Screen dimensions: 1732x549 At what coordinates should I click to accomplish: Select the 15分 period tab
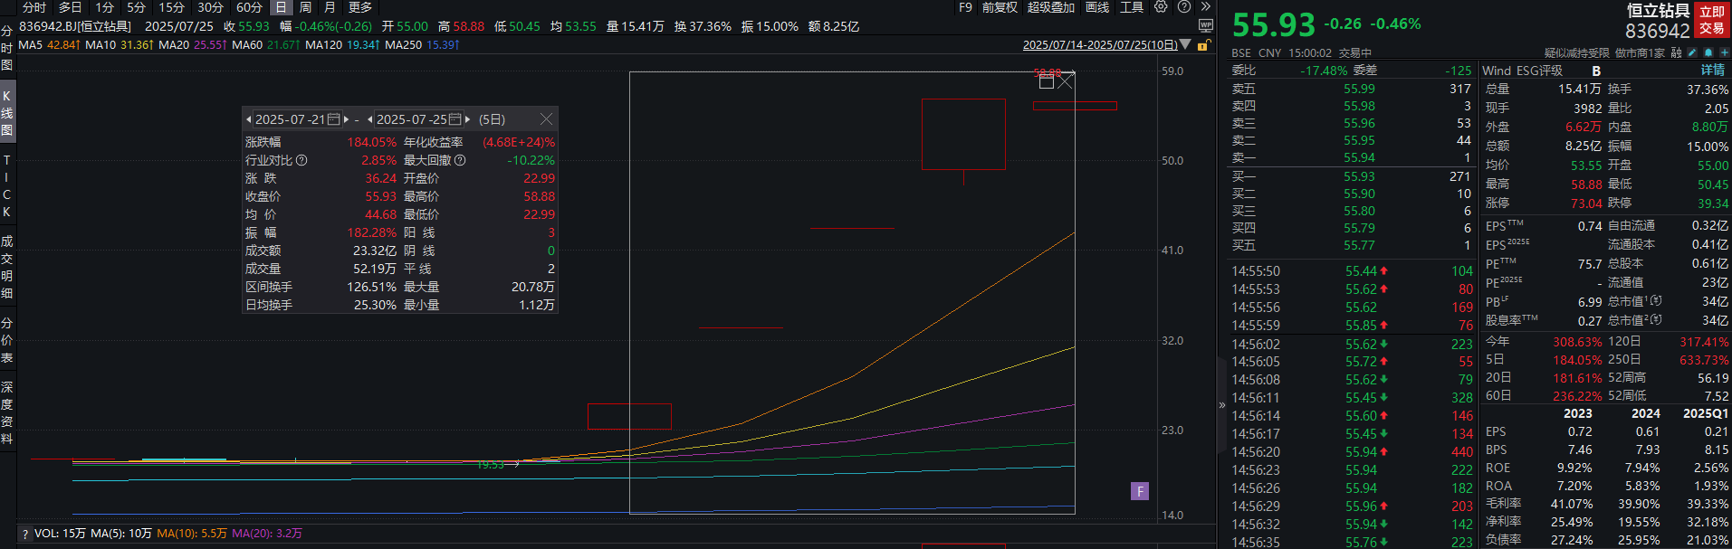(x=171, y=7)
